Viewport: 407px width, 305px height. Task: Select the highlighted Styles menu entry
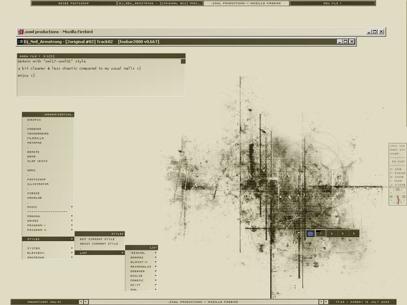pyautogui.click(x=48, y=239)
